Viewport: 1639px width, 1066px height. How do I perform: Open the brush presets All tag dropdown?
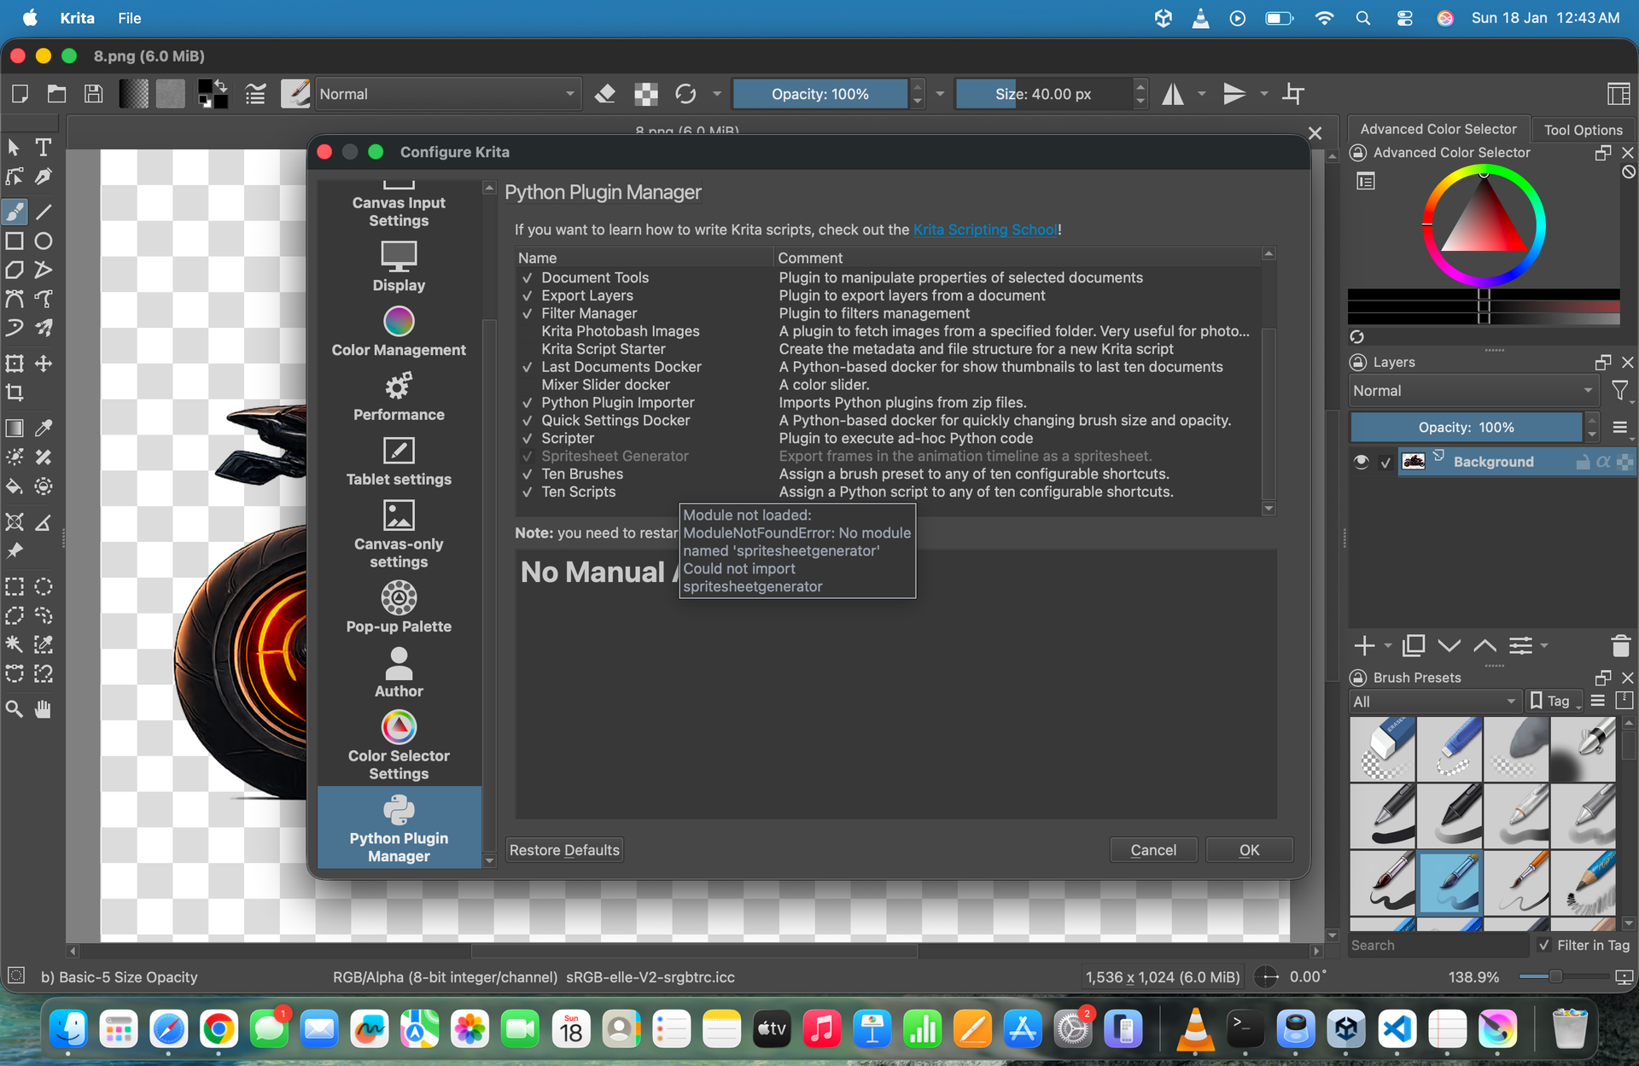pyautogui.click(x=1435, y=702)
